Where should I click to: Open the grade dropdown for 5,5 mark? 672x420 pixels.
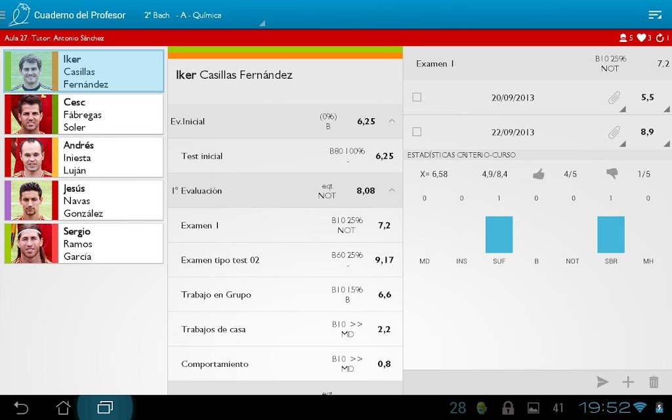click(667, 110)
